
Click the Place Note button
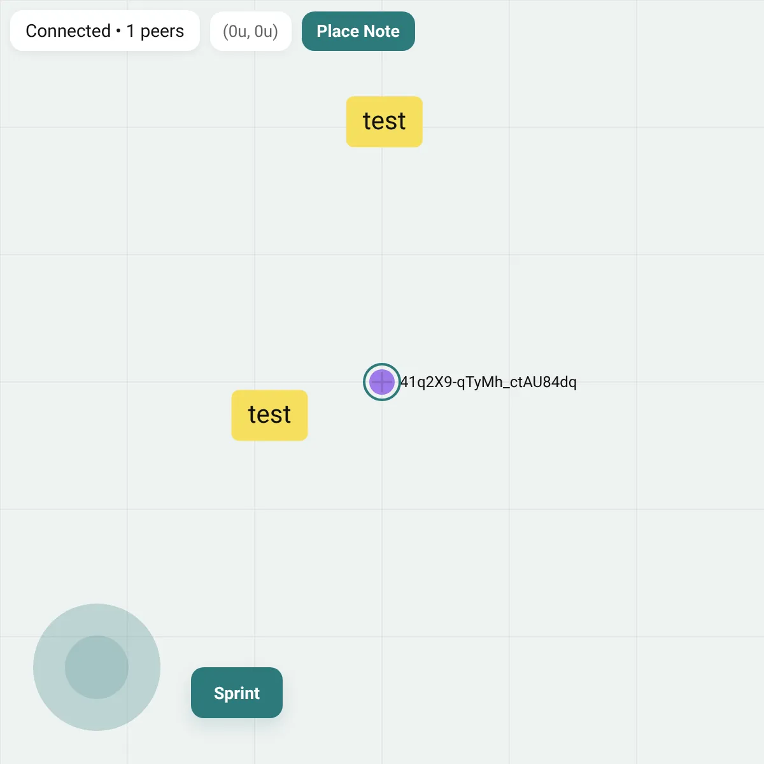point(358,31)
